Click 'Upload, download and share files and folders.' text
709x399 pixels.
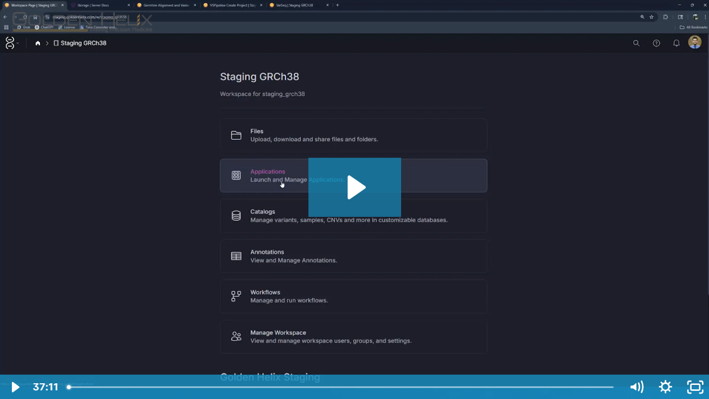point(314,139)
